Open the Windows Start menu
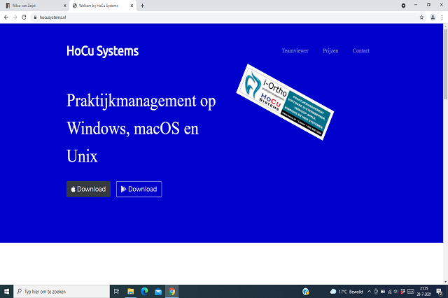This screenshot has width=448, height=298. pos(6,292)
